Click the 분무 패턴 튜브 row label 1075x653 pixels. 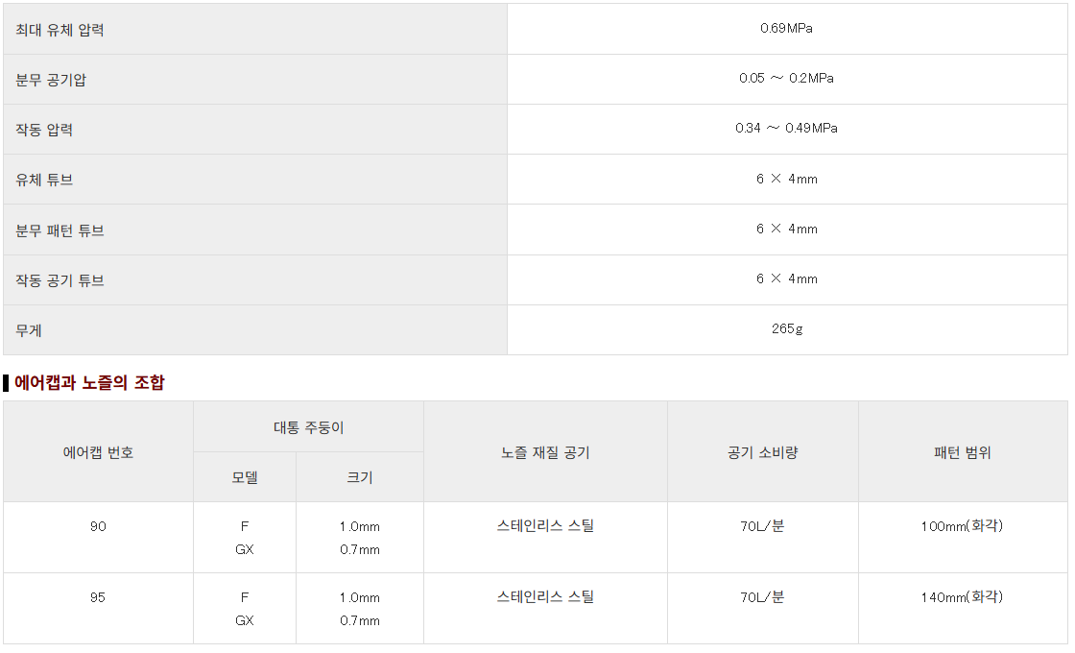pos(60,230)
